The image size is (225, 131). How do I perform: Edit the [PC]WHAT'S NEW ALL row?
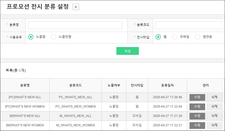[197, 97]
